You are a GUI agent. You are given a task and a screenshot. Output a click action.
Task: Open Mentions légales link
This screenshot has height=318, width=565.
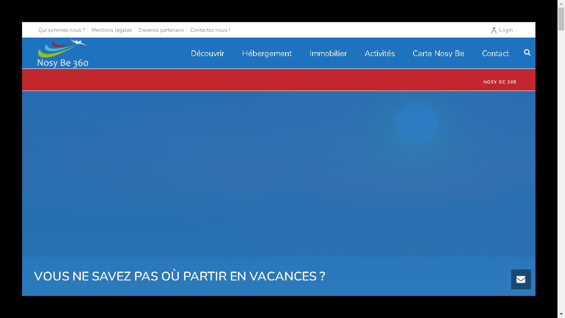(x=112, y=30)
